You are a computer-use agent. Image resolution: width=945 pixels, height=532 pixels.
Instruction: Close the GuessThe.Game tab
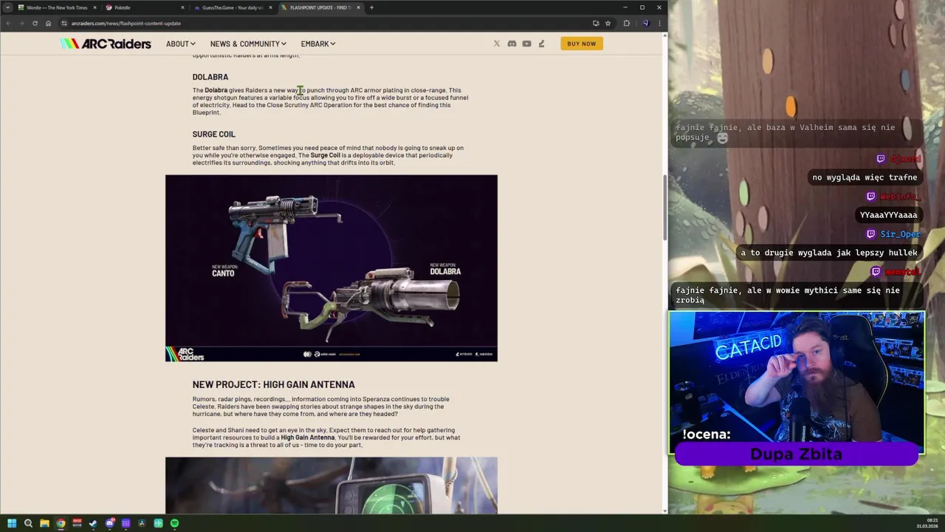[270, 7]
